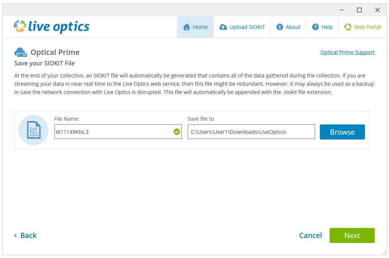Screen dimensions: 389x258
Task: Click the green Next button
Action: click(352, 235)
